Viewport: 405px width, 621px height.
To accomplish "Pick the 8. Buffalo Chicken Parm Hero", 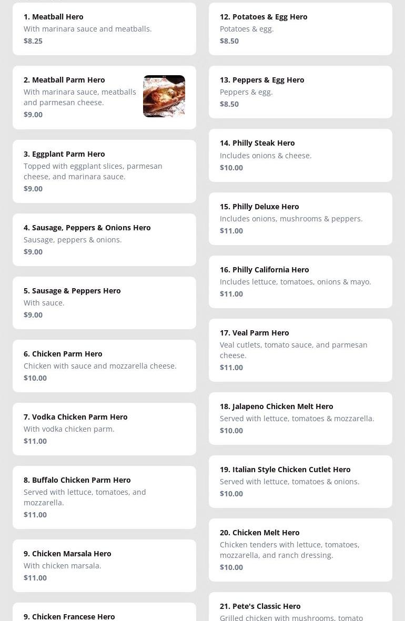I will (104, 497).
